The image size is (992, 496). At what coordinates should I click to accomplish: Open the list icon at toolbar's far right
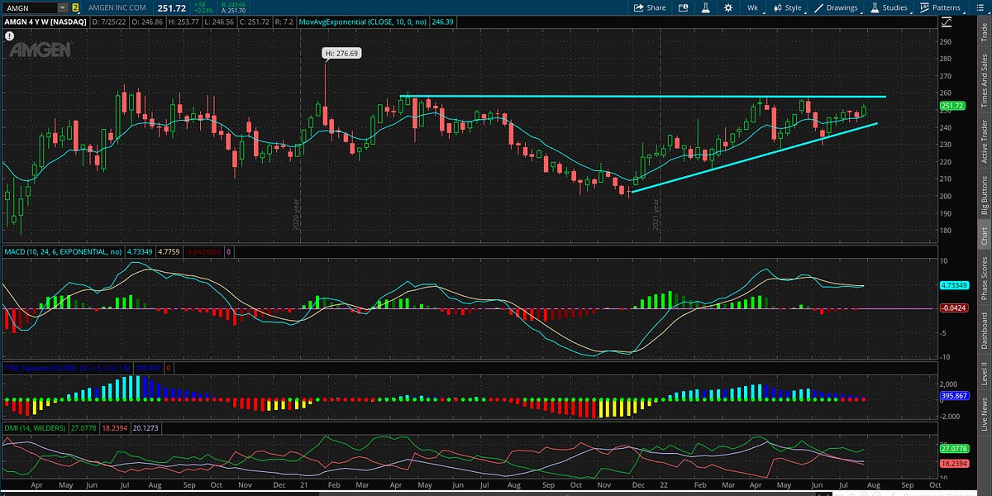[x=982, y=8]
